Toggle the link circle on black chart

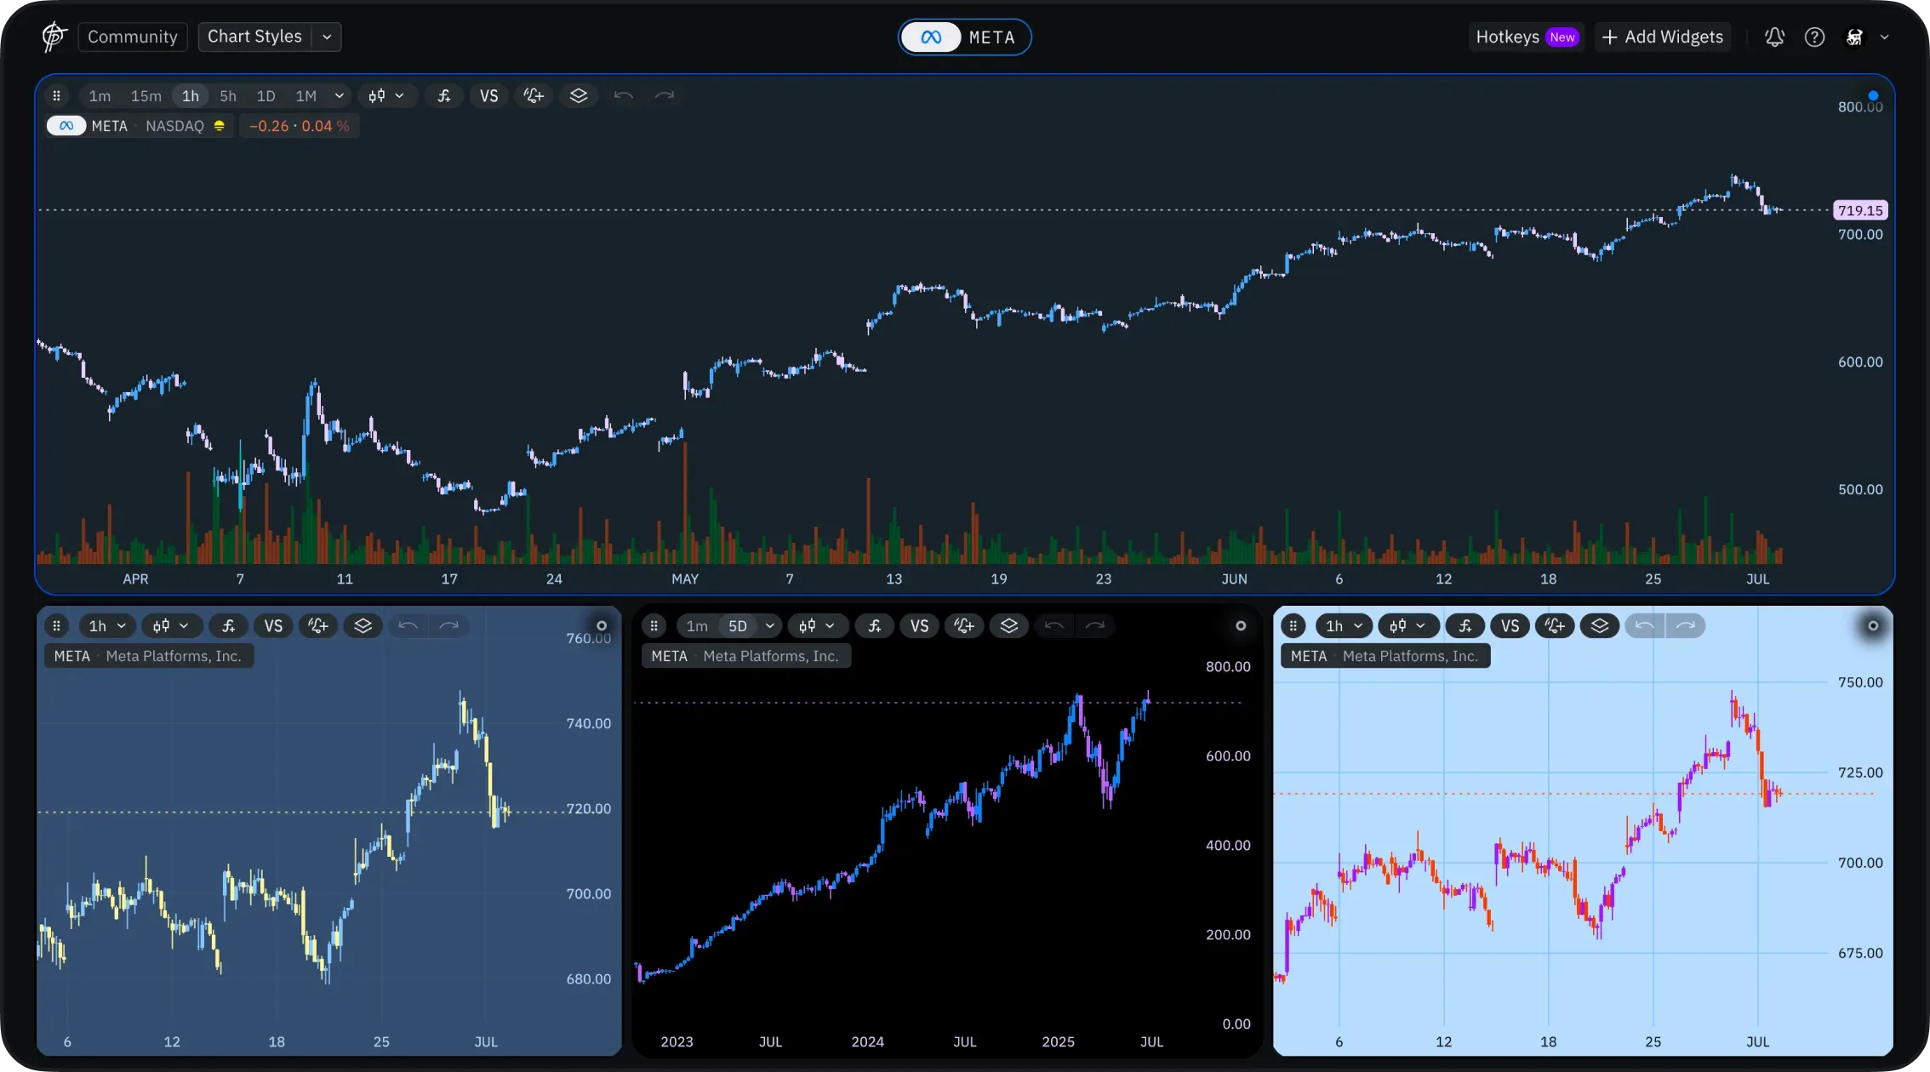coord(1241,625)
